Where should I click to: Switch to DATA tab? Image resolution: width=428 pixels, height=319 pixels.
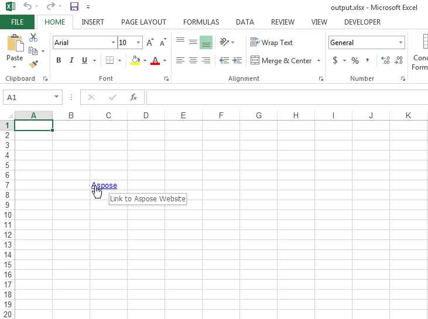(245, 22)
